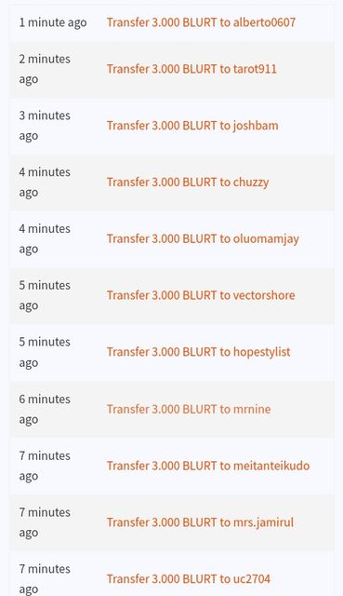Select the timestamp beside the chuzzy transfer
This screenshot has height=596, width=343.
click(x=45, y=183)
